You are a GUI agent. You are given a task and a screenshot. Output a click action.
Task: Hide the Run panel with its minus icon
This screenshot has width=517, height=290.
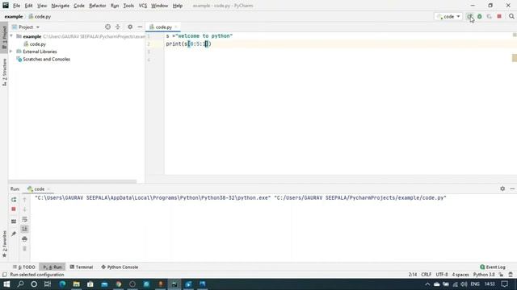pos(512,188)
